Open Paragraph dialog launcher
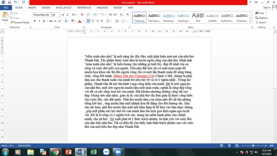277x156 pixels. tap(129, 27)
